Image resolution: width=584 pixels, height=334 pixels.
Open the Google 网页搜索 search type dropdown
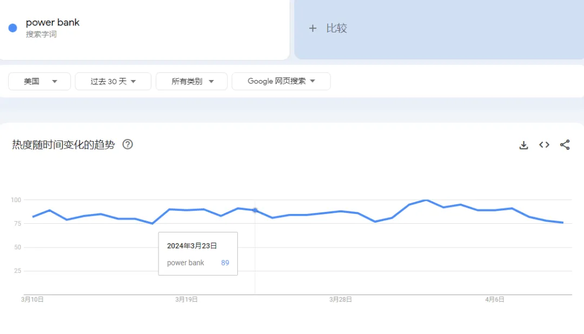pos(281,81)
